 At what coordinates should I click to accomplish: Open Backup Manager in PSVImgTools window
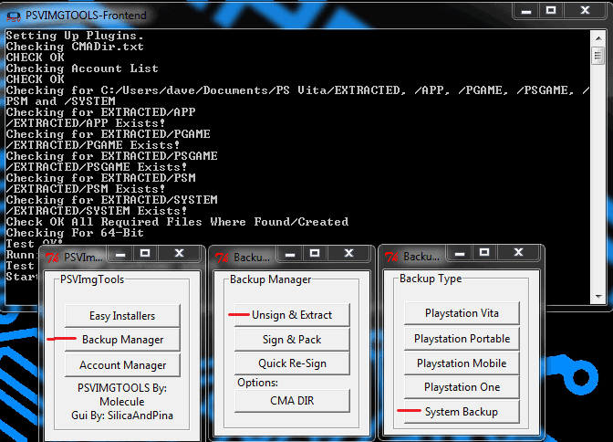(x=122, y=340)
